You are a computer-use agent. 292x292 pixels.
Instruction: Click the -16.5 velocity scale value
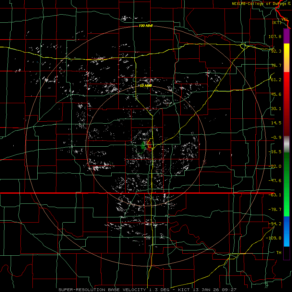pos(275,152)
